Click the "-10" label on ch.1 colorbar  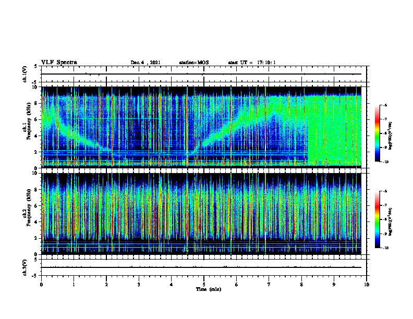pyautogui.click(x=386, y=162)
